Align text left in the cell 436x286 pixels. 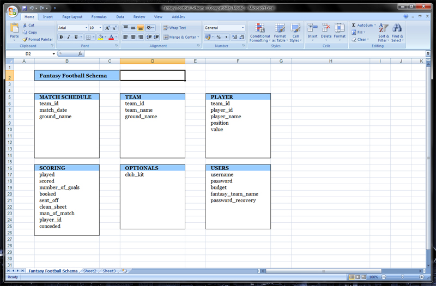pyautogui.click(x=126, y=37)
